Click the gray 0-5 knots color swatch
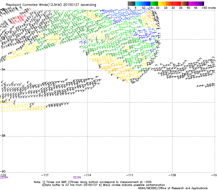The height and width of the screenshot is (190, 217). 131,4
